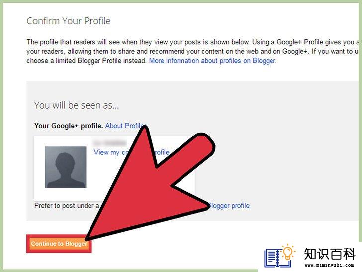
Task: Choose the limited Blogger profile link
Action: click(x=229, y=206)
